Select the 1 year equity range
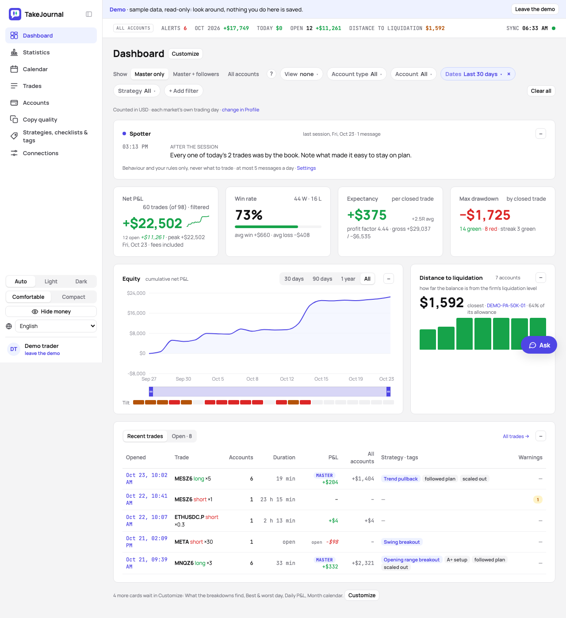The width and height of the screenshot is (566, 618). pyautogui.click(x=348, y=279)
